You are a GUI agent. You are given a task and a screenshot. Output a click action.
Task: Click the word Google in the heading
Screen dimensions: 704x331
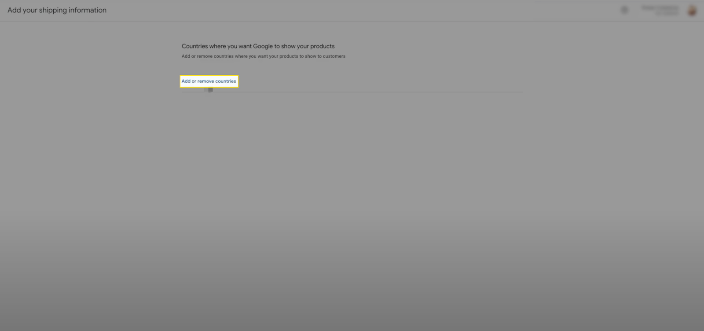click(x=263, y=46)
